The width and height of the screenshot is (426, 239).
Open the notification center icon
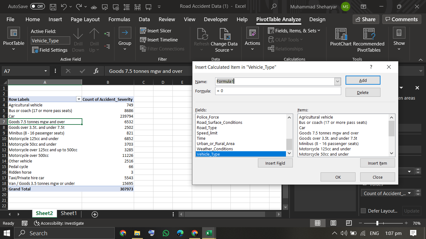coord(413,233)
